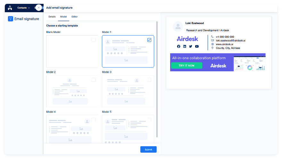Click the www.airdesk.ai website text
Image resolution: width=282 pixels, height=160 pixels.
(x=224, y=44)
